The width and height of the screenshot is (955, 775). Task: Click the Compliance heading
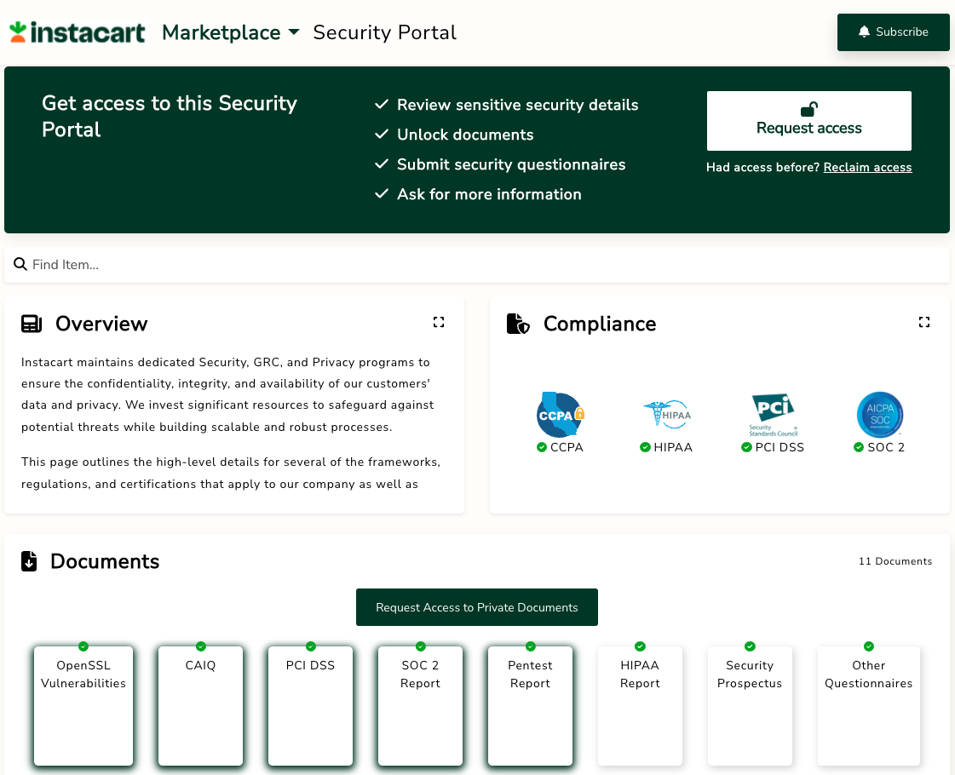coord(599,324)
